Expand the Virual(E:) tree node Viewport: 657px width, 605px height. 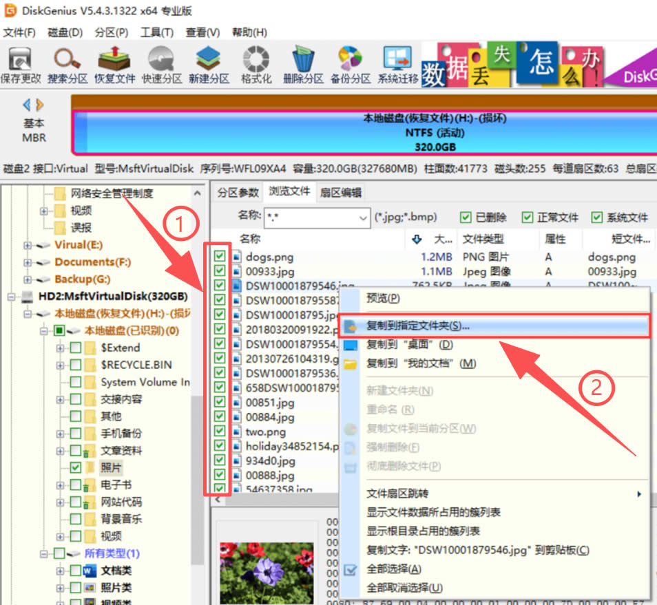click(28, 245)
